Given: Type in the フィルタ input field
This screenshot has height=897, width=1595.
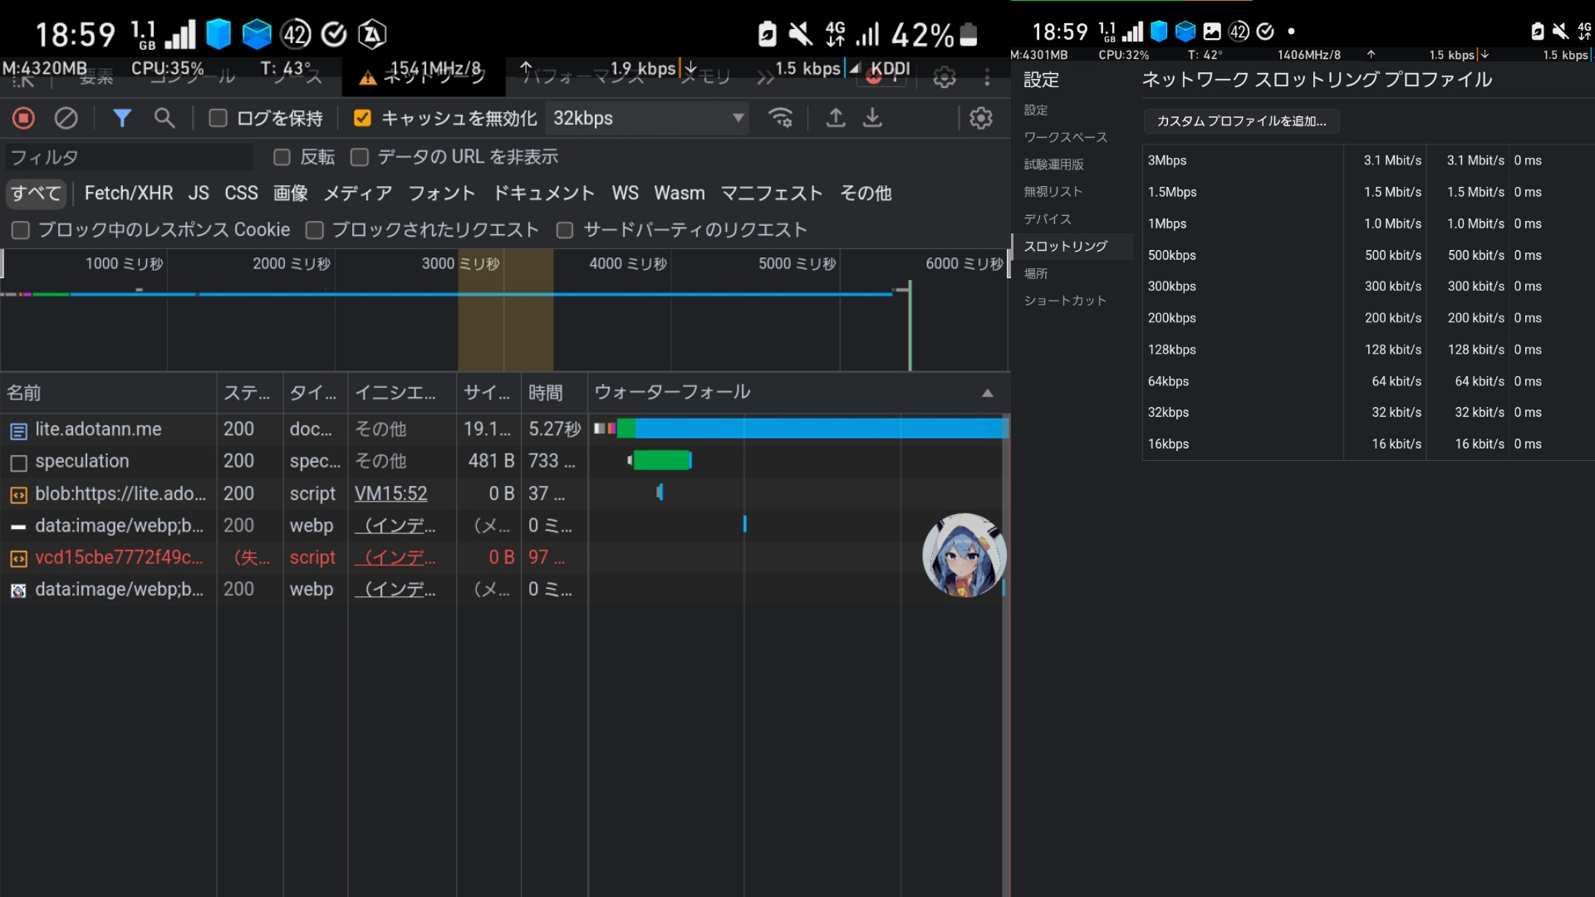Looking at the screenshot, I should pyautogui.click(x=129, y=157).
